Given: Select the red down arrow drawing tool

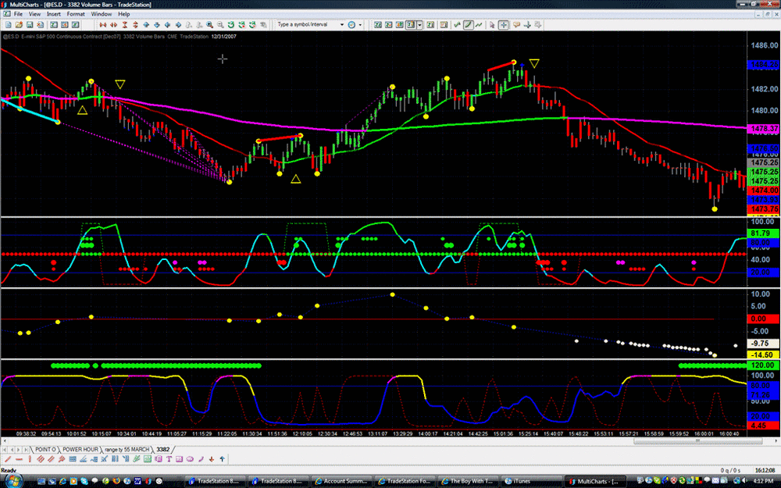Looking at the screenshot, I should [x=211, y=459].
